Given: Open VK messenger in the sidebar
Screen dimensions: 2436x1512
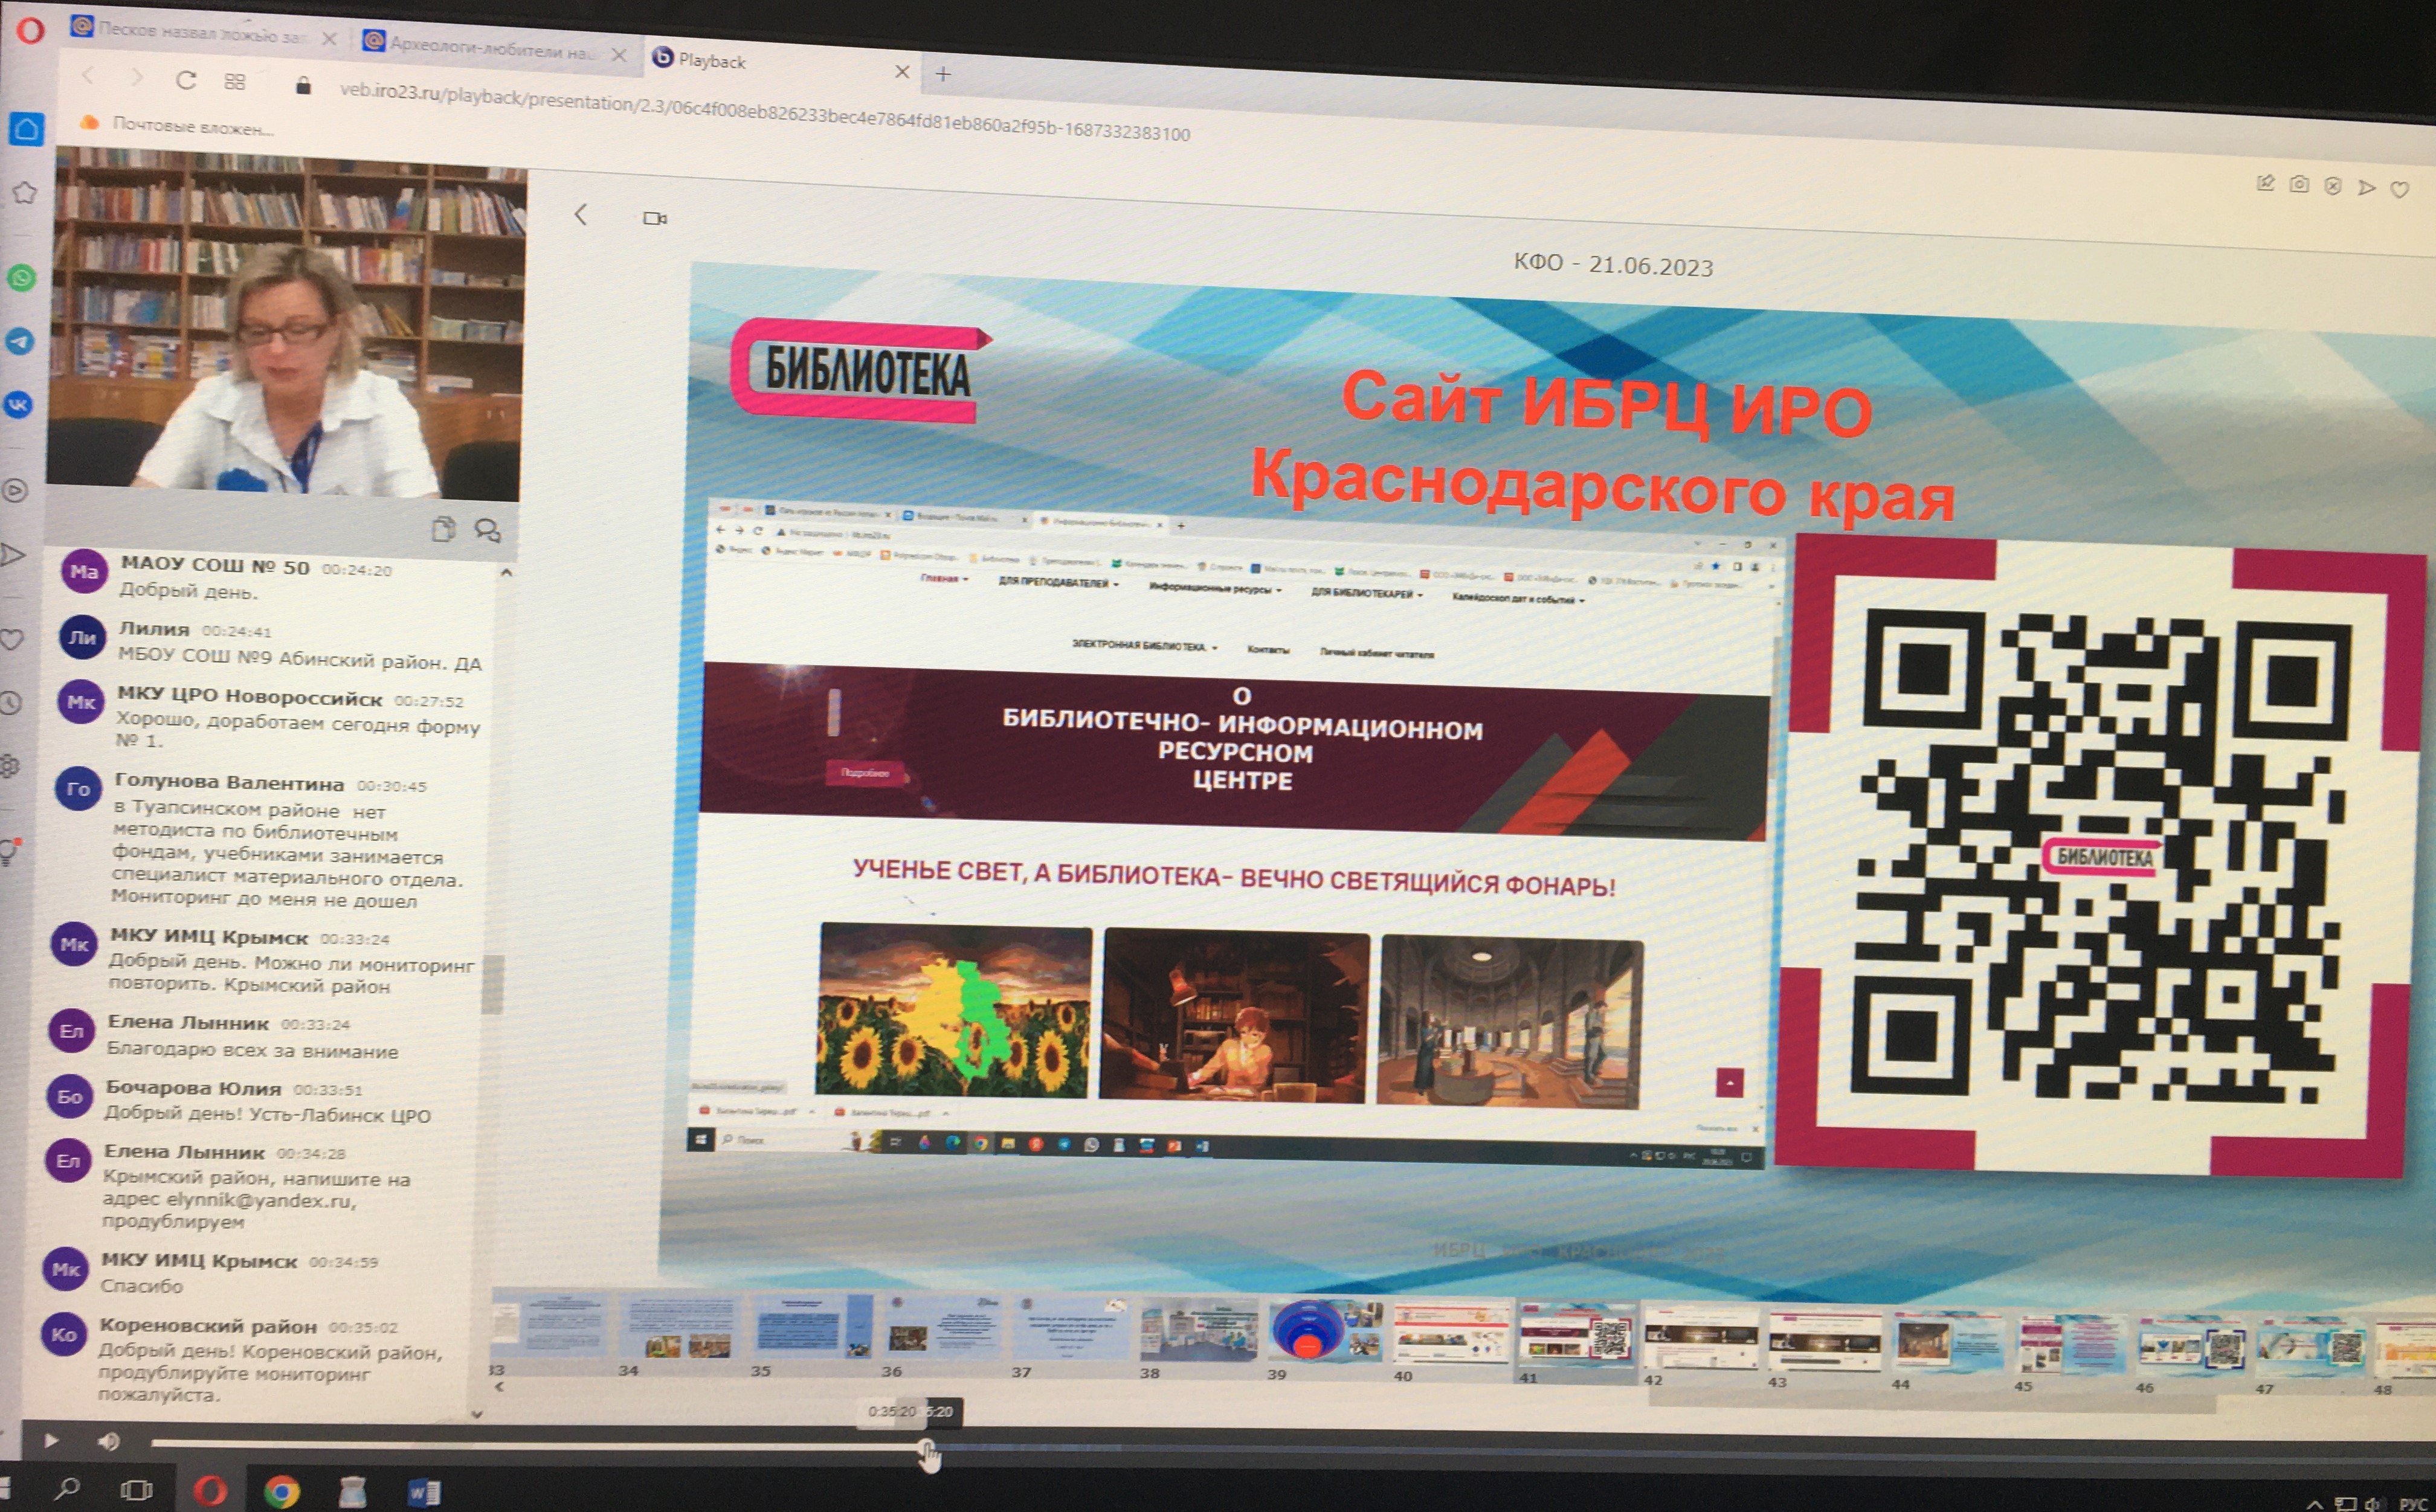Looking at the screenshot, I should tap(19, 404).
